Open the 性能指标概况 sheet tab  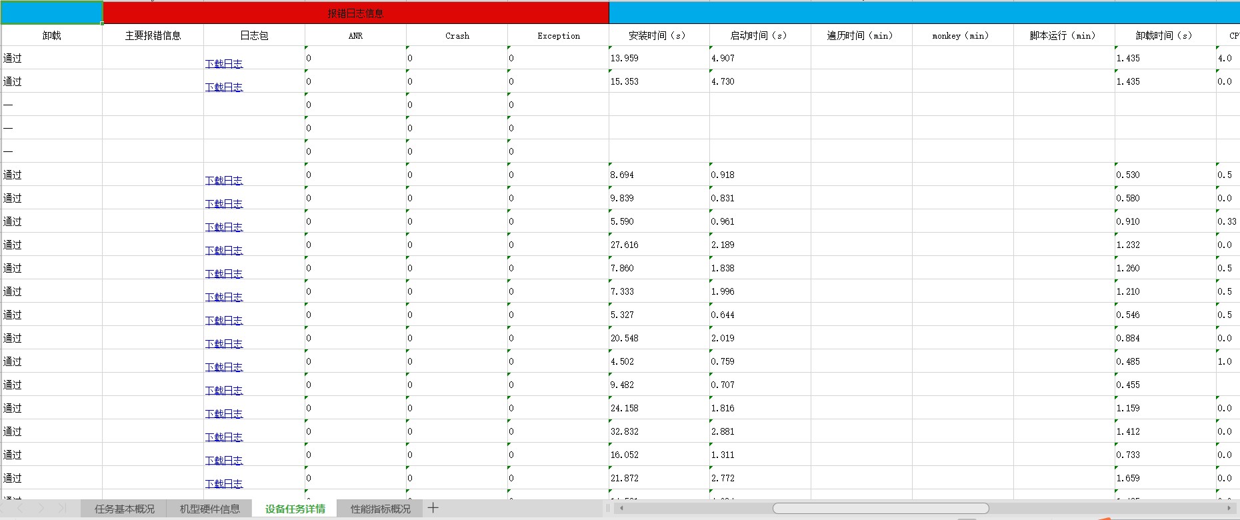click(381, 509)
